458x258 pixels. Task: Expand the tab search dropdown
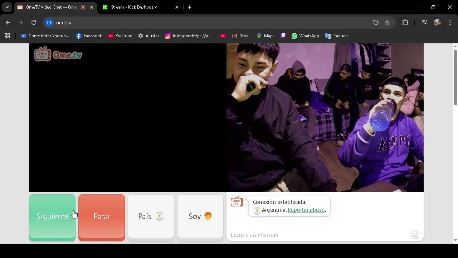pyautogui.click(x=7, y=7)
